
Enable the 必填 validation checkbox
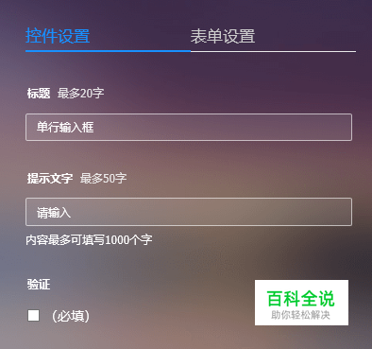[x=33, y=315]
